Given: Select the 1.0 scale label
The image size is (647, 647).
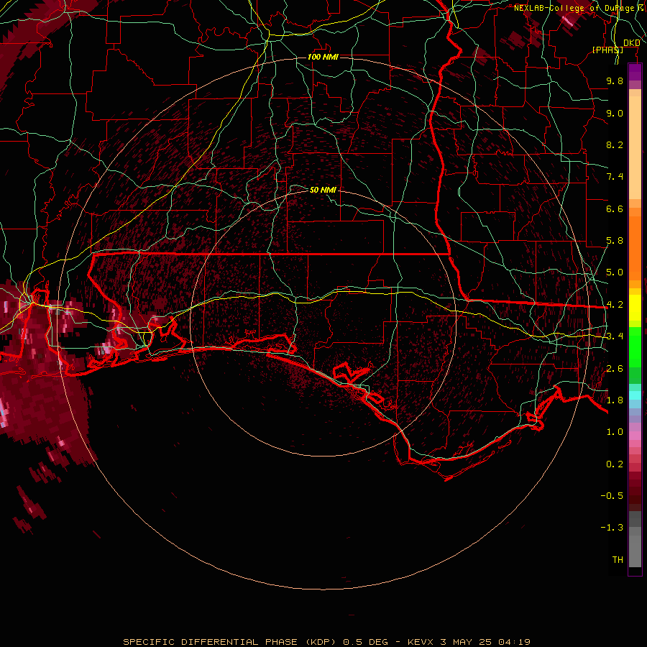Looking at the screenshot, I should (615, 432).
